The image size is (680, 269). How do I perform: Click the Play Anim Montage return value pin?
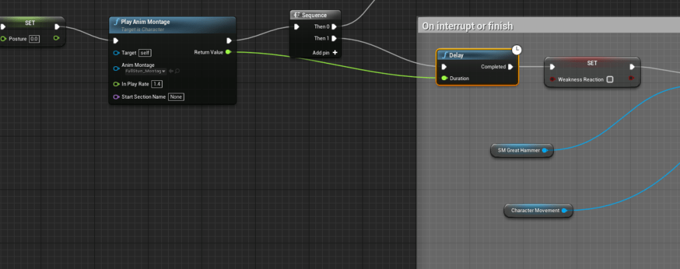point(228,52)
